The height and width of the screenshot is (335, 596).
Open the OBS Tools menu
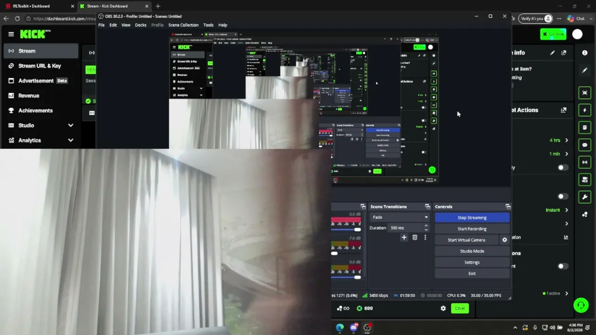click(x=208, y=25)
